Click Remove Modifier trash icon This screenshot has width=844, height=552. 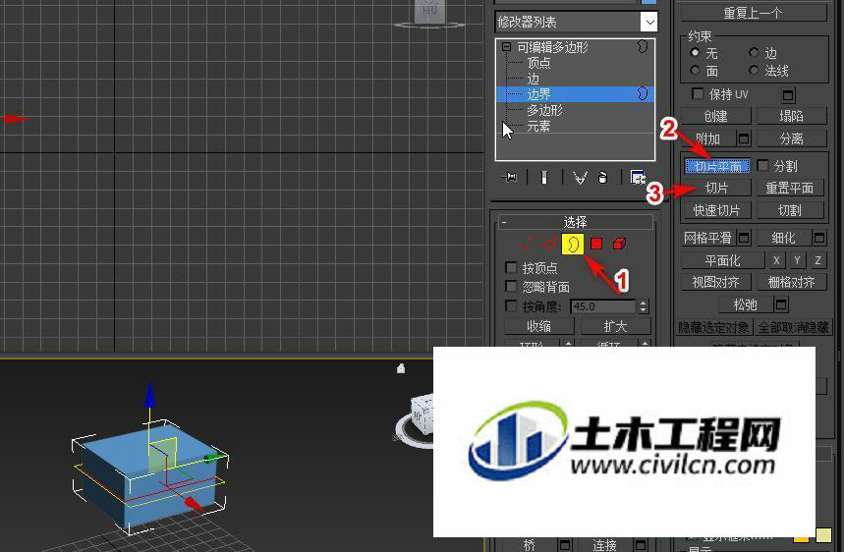click(x=603, y=178)
